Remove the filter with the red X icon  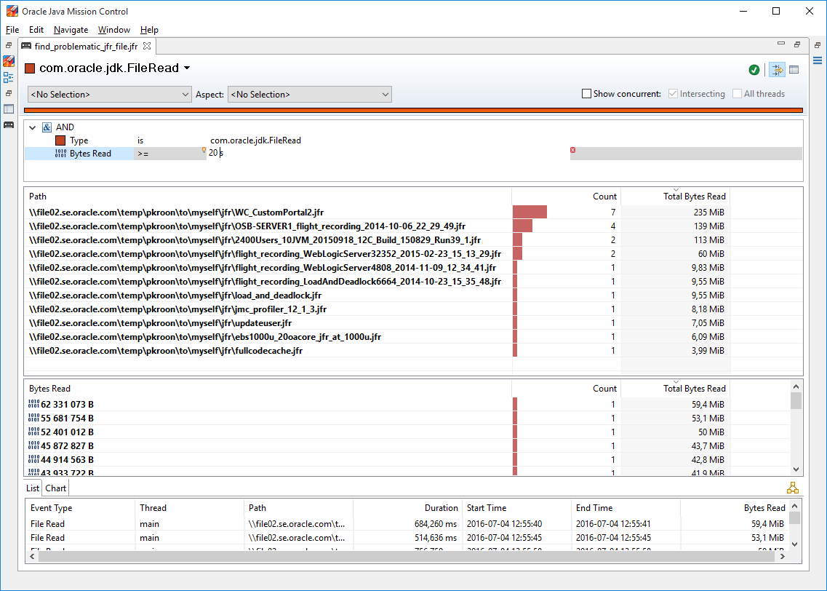point(572,150)
